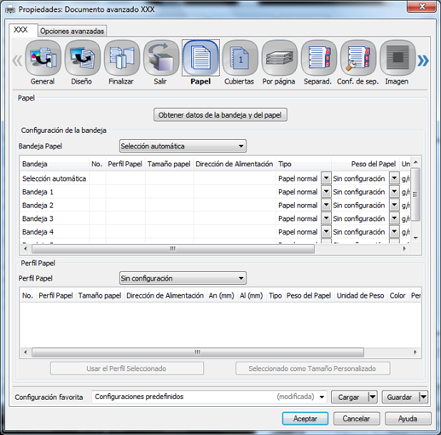Select the Conf. de sep. icon

358,58
